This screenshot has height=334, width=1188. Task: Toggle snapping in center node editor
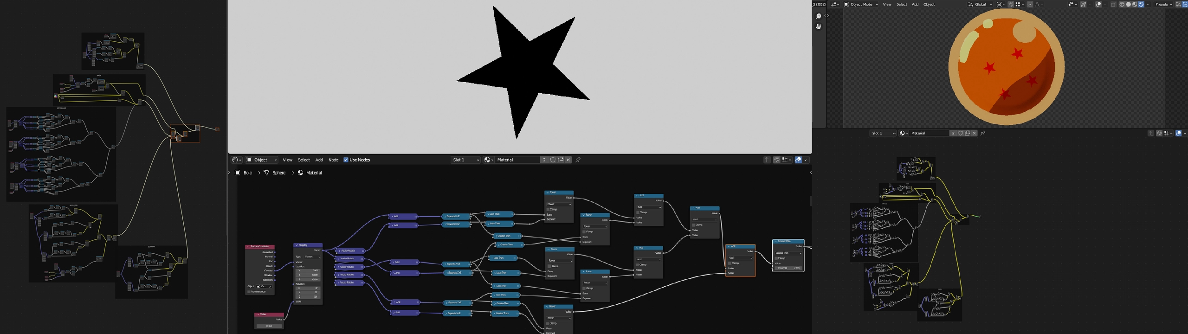(x=777, y=160)
